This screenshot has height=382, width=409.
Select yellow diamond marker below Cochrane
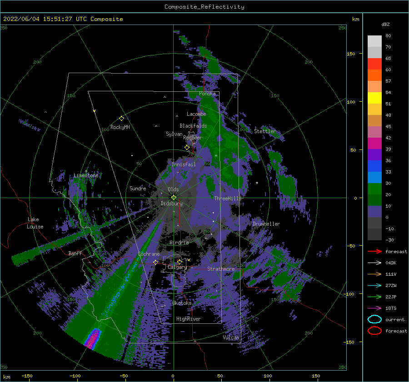point(156,262)
